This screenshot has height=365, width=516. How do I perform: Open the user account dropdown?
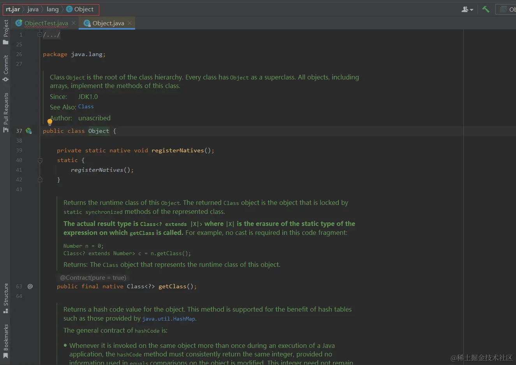(467, 9)
